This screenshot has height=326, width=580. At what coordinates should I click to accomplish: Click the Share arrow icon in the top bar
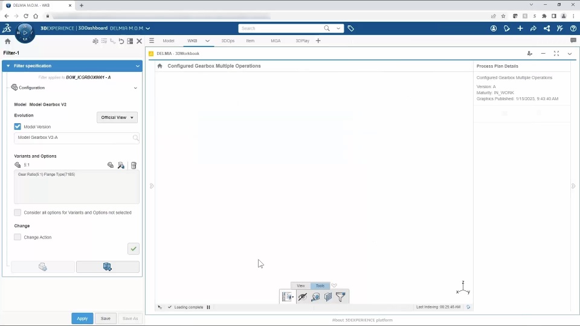(533, 28)
